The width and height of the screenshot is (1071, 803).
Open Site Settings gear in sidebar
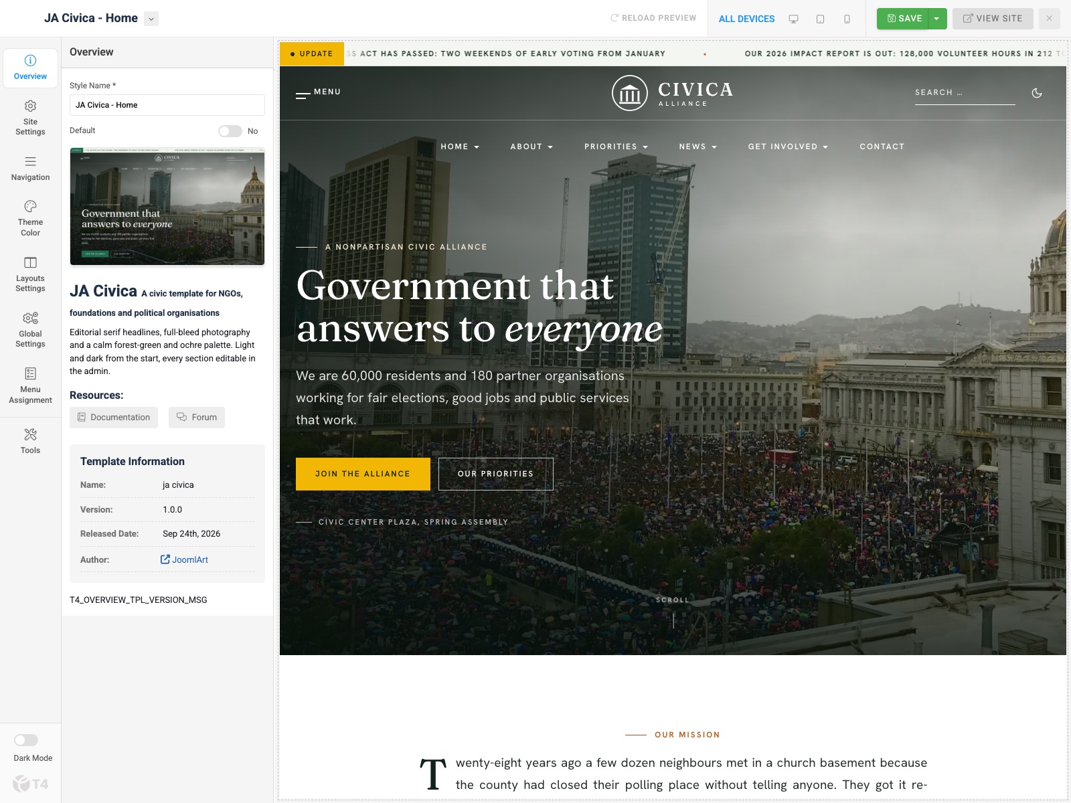tap(30, 117)
